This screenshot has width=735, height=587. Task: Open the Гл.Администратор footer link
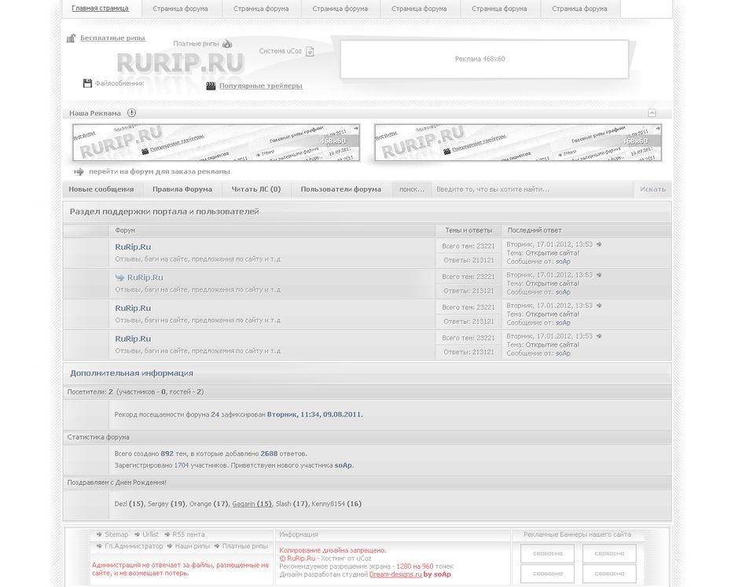click(134, 546)
